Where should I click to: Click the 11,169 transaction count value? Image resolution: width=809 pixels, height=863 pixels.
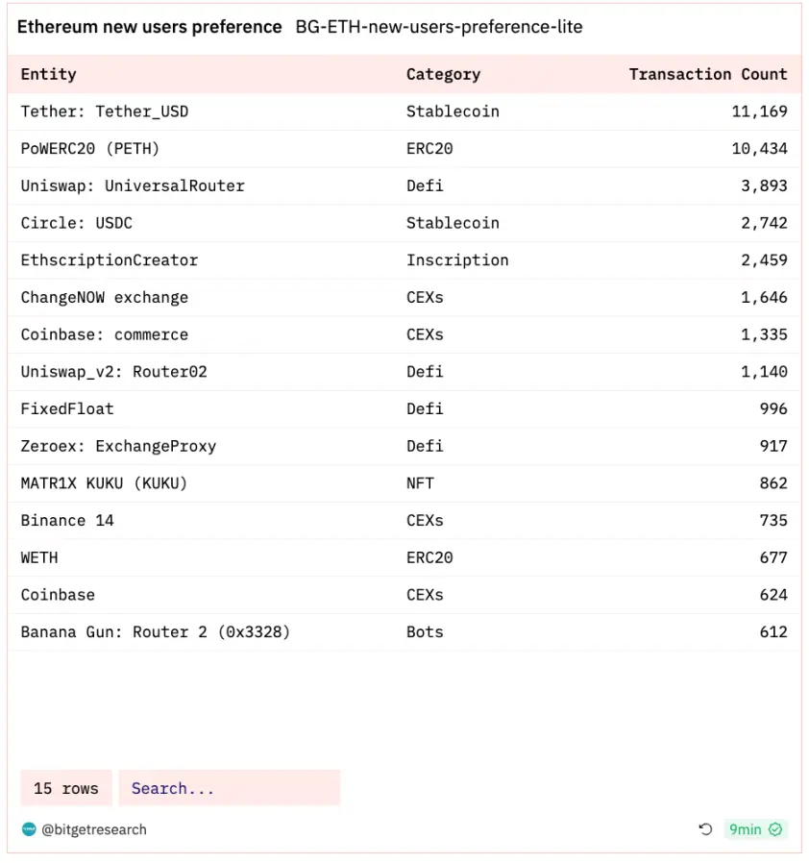(x=759, y=111)
